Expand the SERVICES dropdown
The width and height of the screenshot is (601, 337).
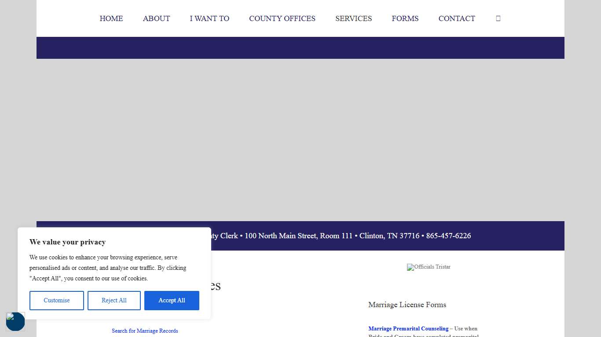354,18
